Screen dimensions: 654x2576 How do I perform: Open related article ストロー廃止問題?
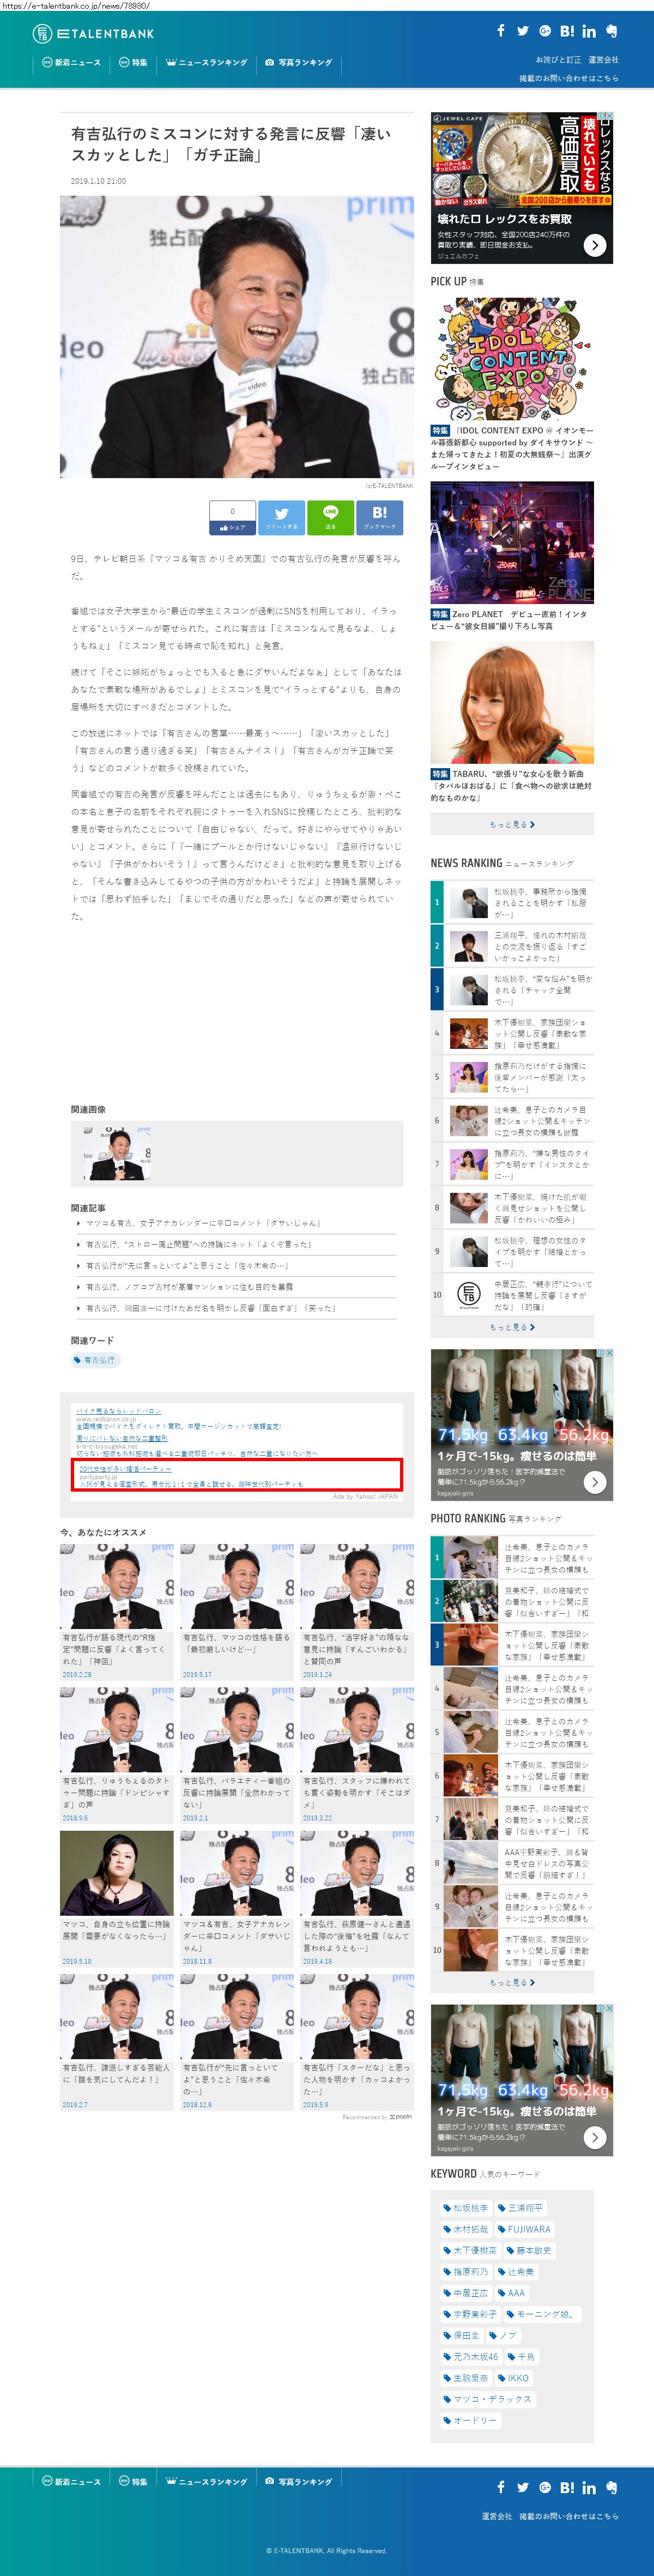[198, 1244]
